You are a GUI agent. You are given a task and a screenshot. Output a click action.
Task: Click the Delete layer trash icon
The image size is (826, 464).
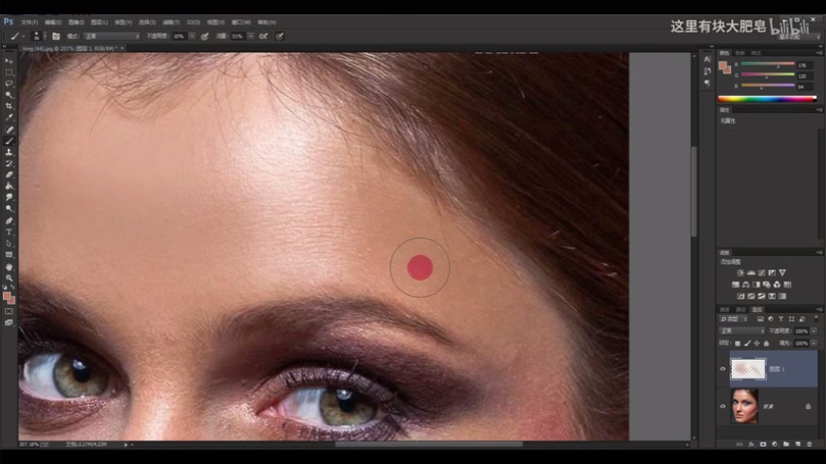point(808,443)
